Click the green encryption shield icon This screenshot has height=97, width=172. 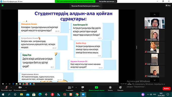(x=3, y=5)
